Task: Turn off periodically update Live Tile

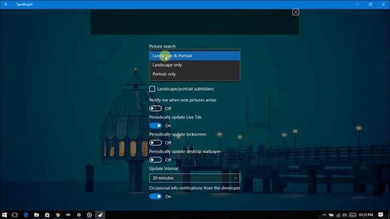Action: (x=155, y=126)
